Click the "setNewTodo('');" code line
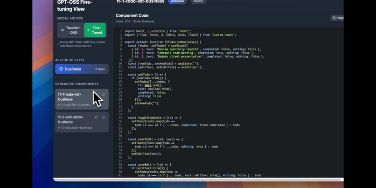The height and width of the screenshot is (188, 376). [147, 104]
